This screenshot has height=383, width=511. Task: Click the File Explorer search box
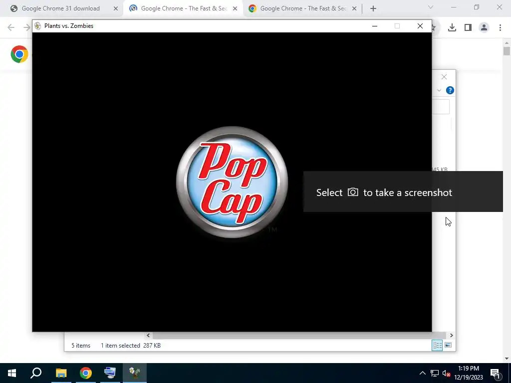pos(441,107)
